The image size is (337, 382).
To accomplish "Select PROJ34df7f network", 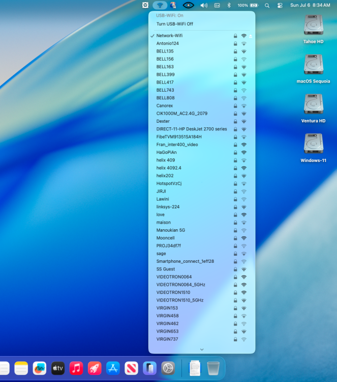I will (202, 246).
